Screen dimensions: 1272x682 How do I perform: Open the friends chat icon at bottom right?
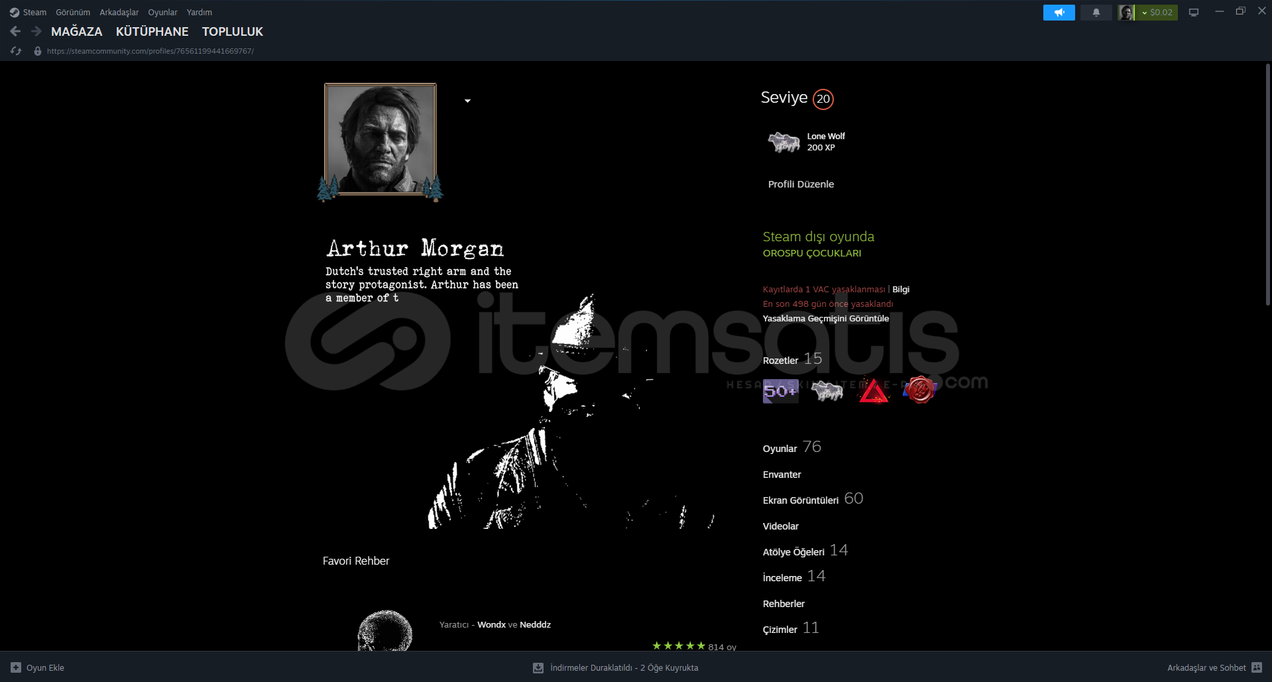[1257, 667]
